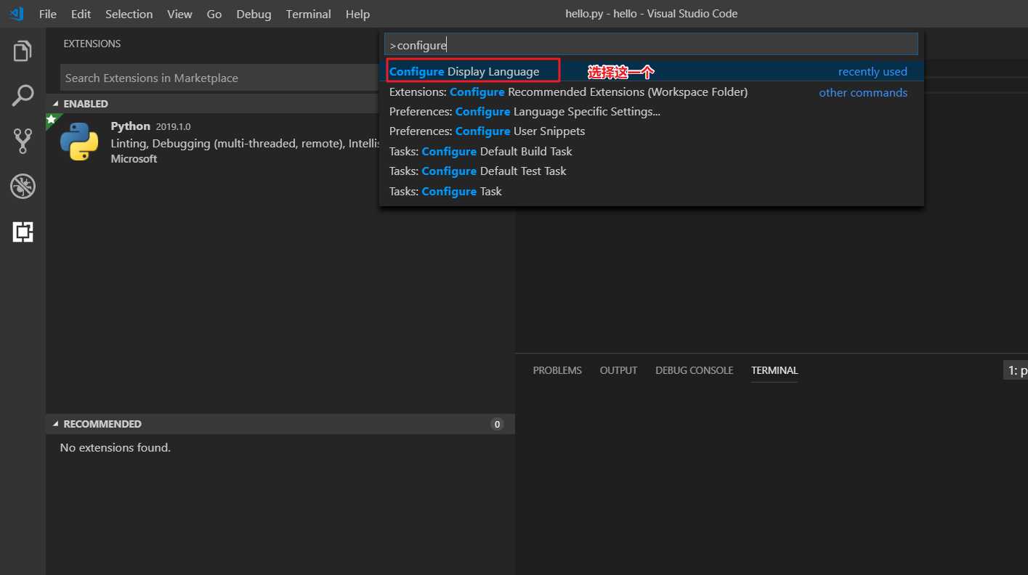Click the Python extension description text
This screenshot has height=575, width=1028.
tap(244, 143)
